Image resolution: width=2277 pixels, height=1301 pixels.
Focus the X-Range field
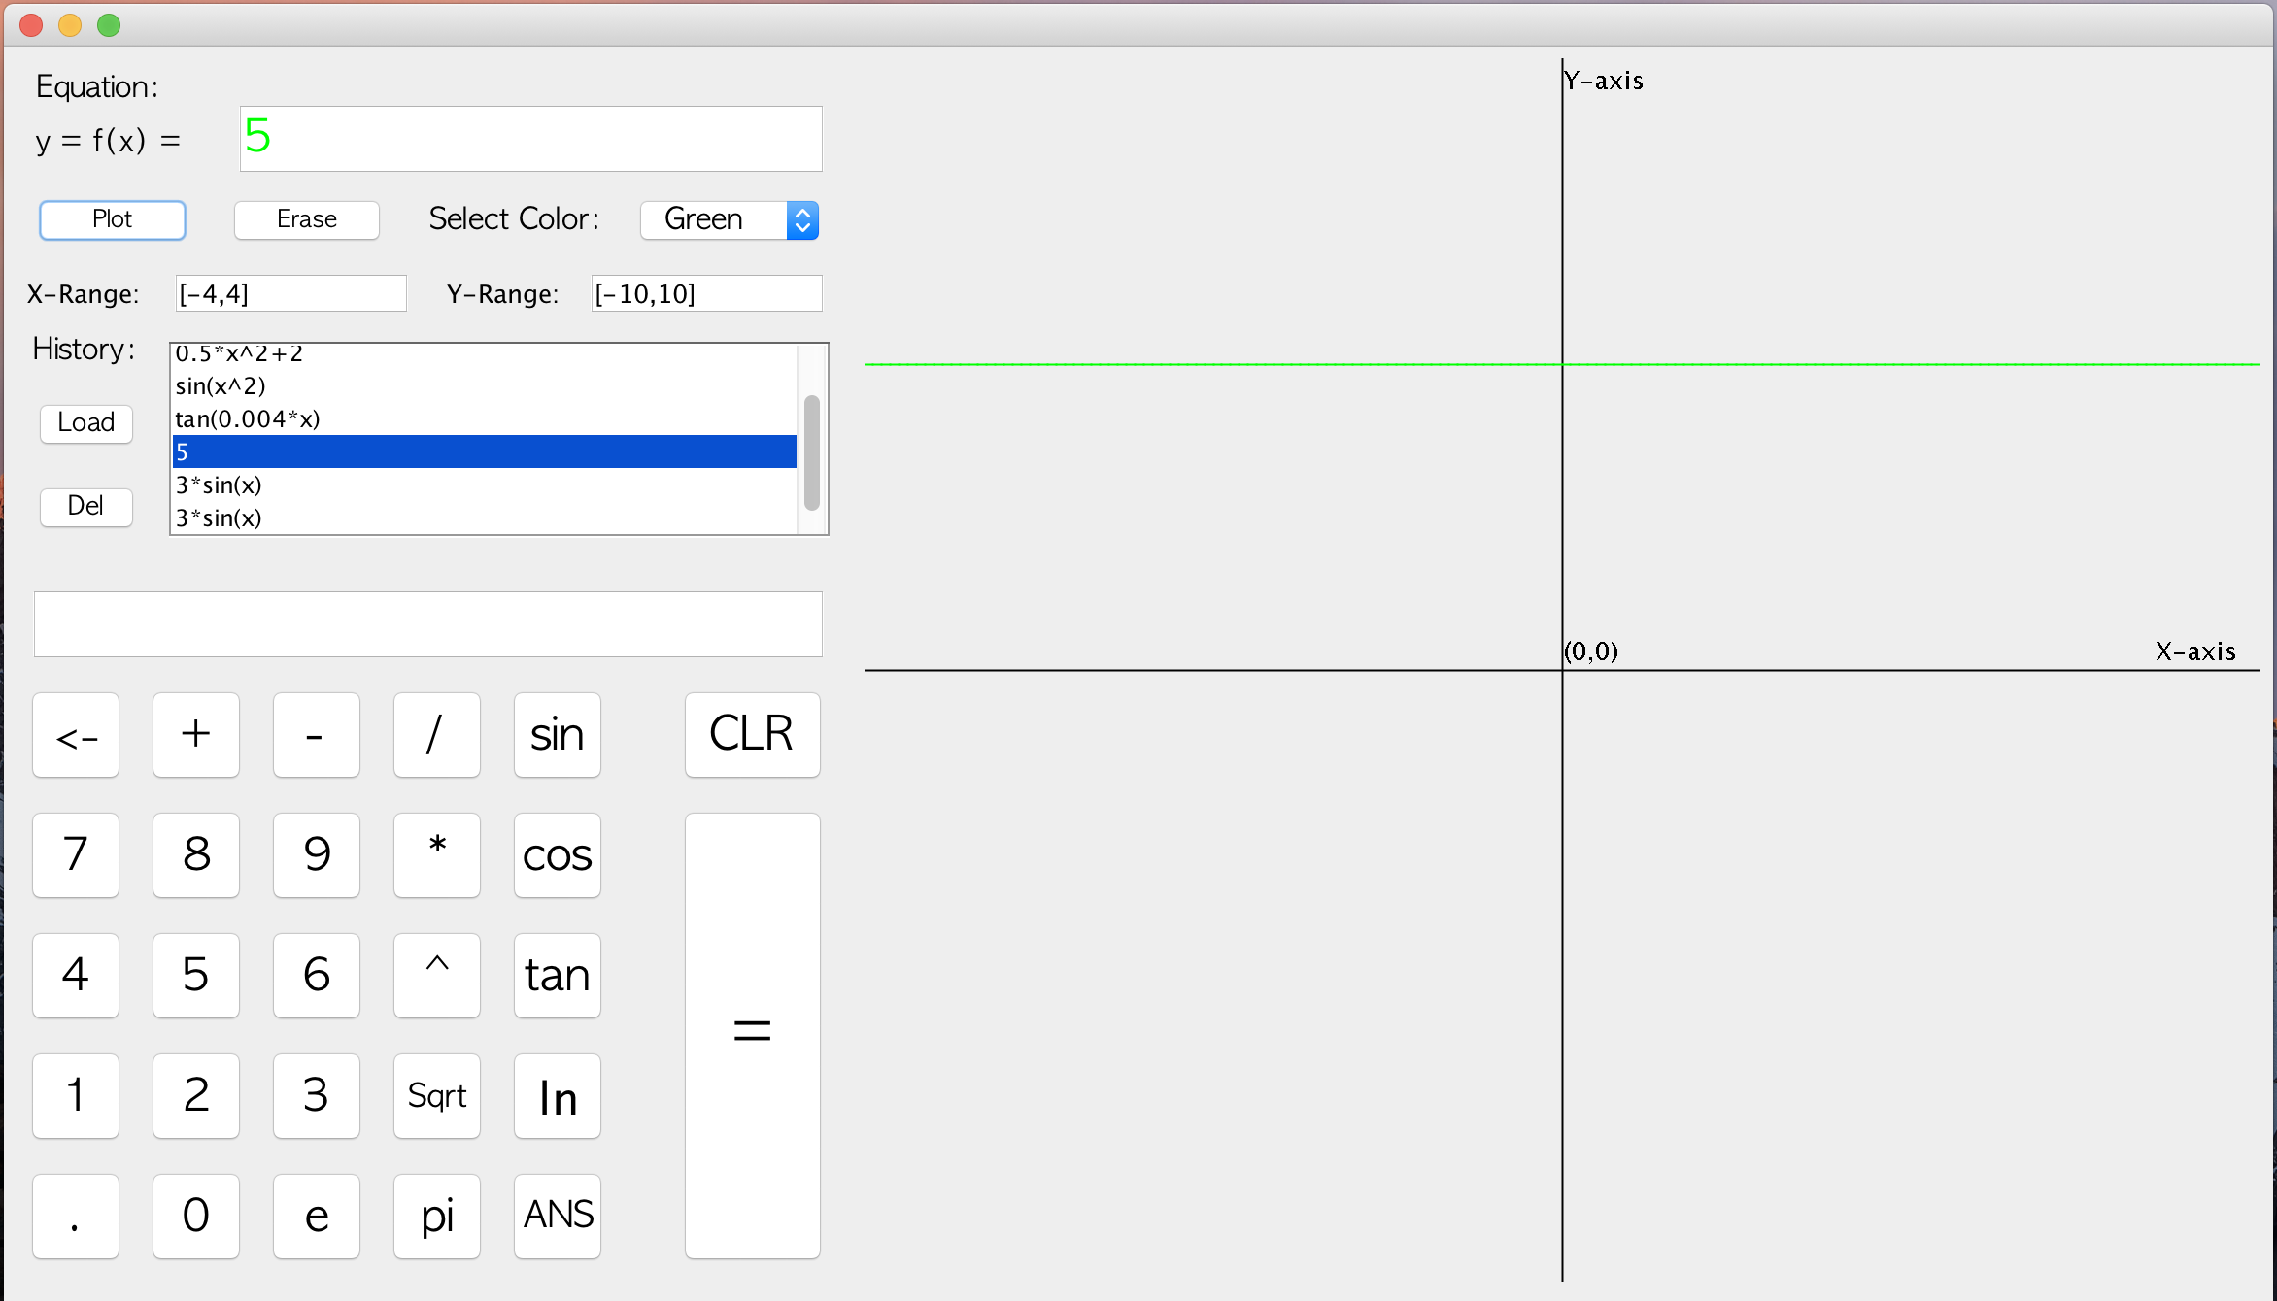click(x=290, y=293)
